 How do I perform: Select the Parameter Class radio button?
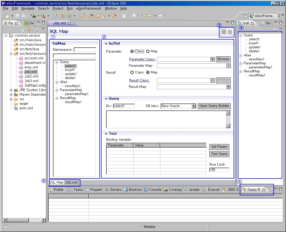[x=132, y=51]
